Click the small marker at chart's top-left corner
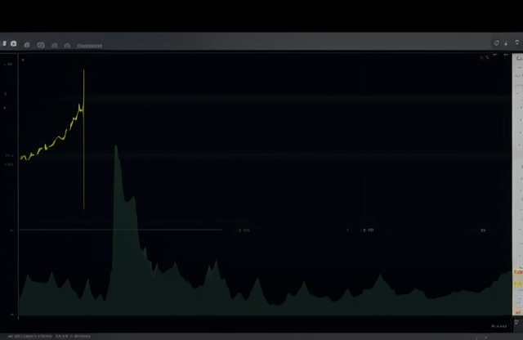 [23, 60]
